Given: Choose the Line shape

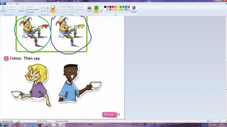Looking at the screenshot, I should (58, 7).
